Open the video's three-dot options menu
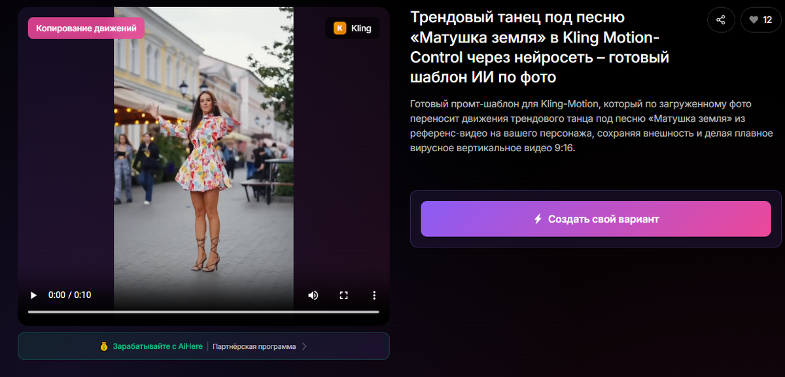This screenshot has height=377, width=785. click(374, 295)
